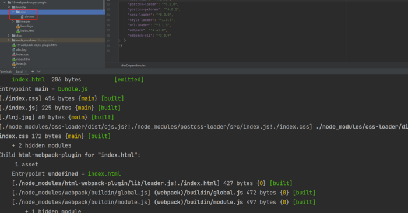Image resolution: width=408 pixels, height=213 pixels.
Task: Click the buildin/global.js terminal output line
Action: (164, 193)
